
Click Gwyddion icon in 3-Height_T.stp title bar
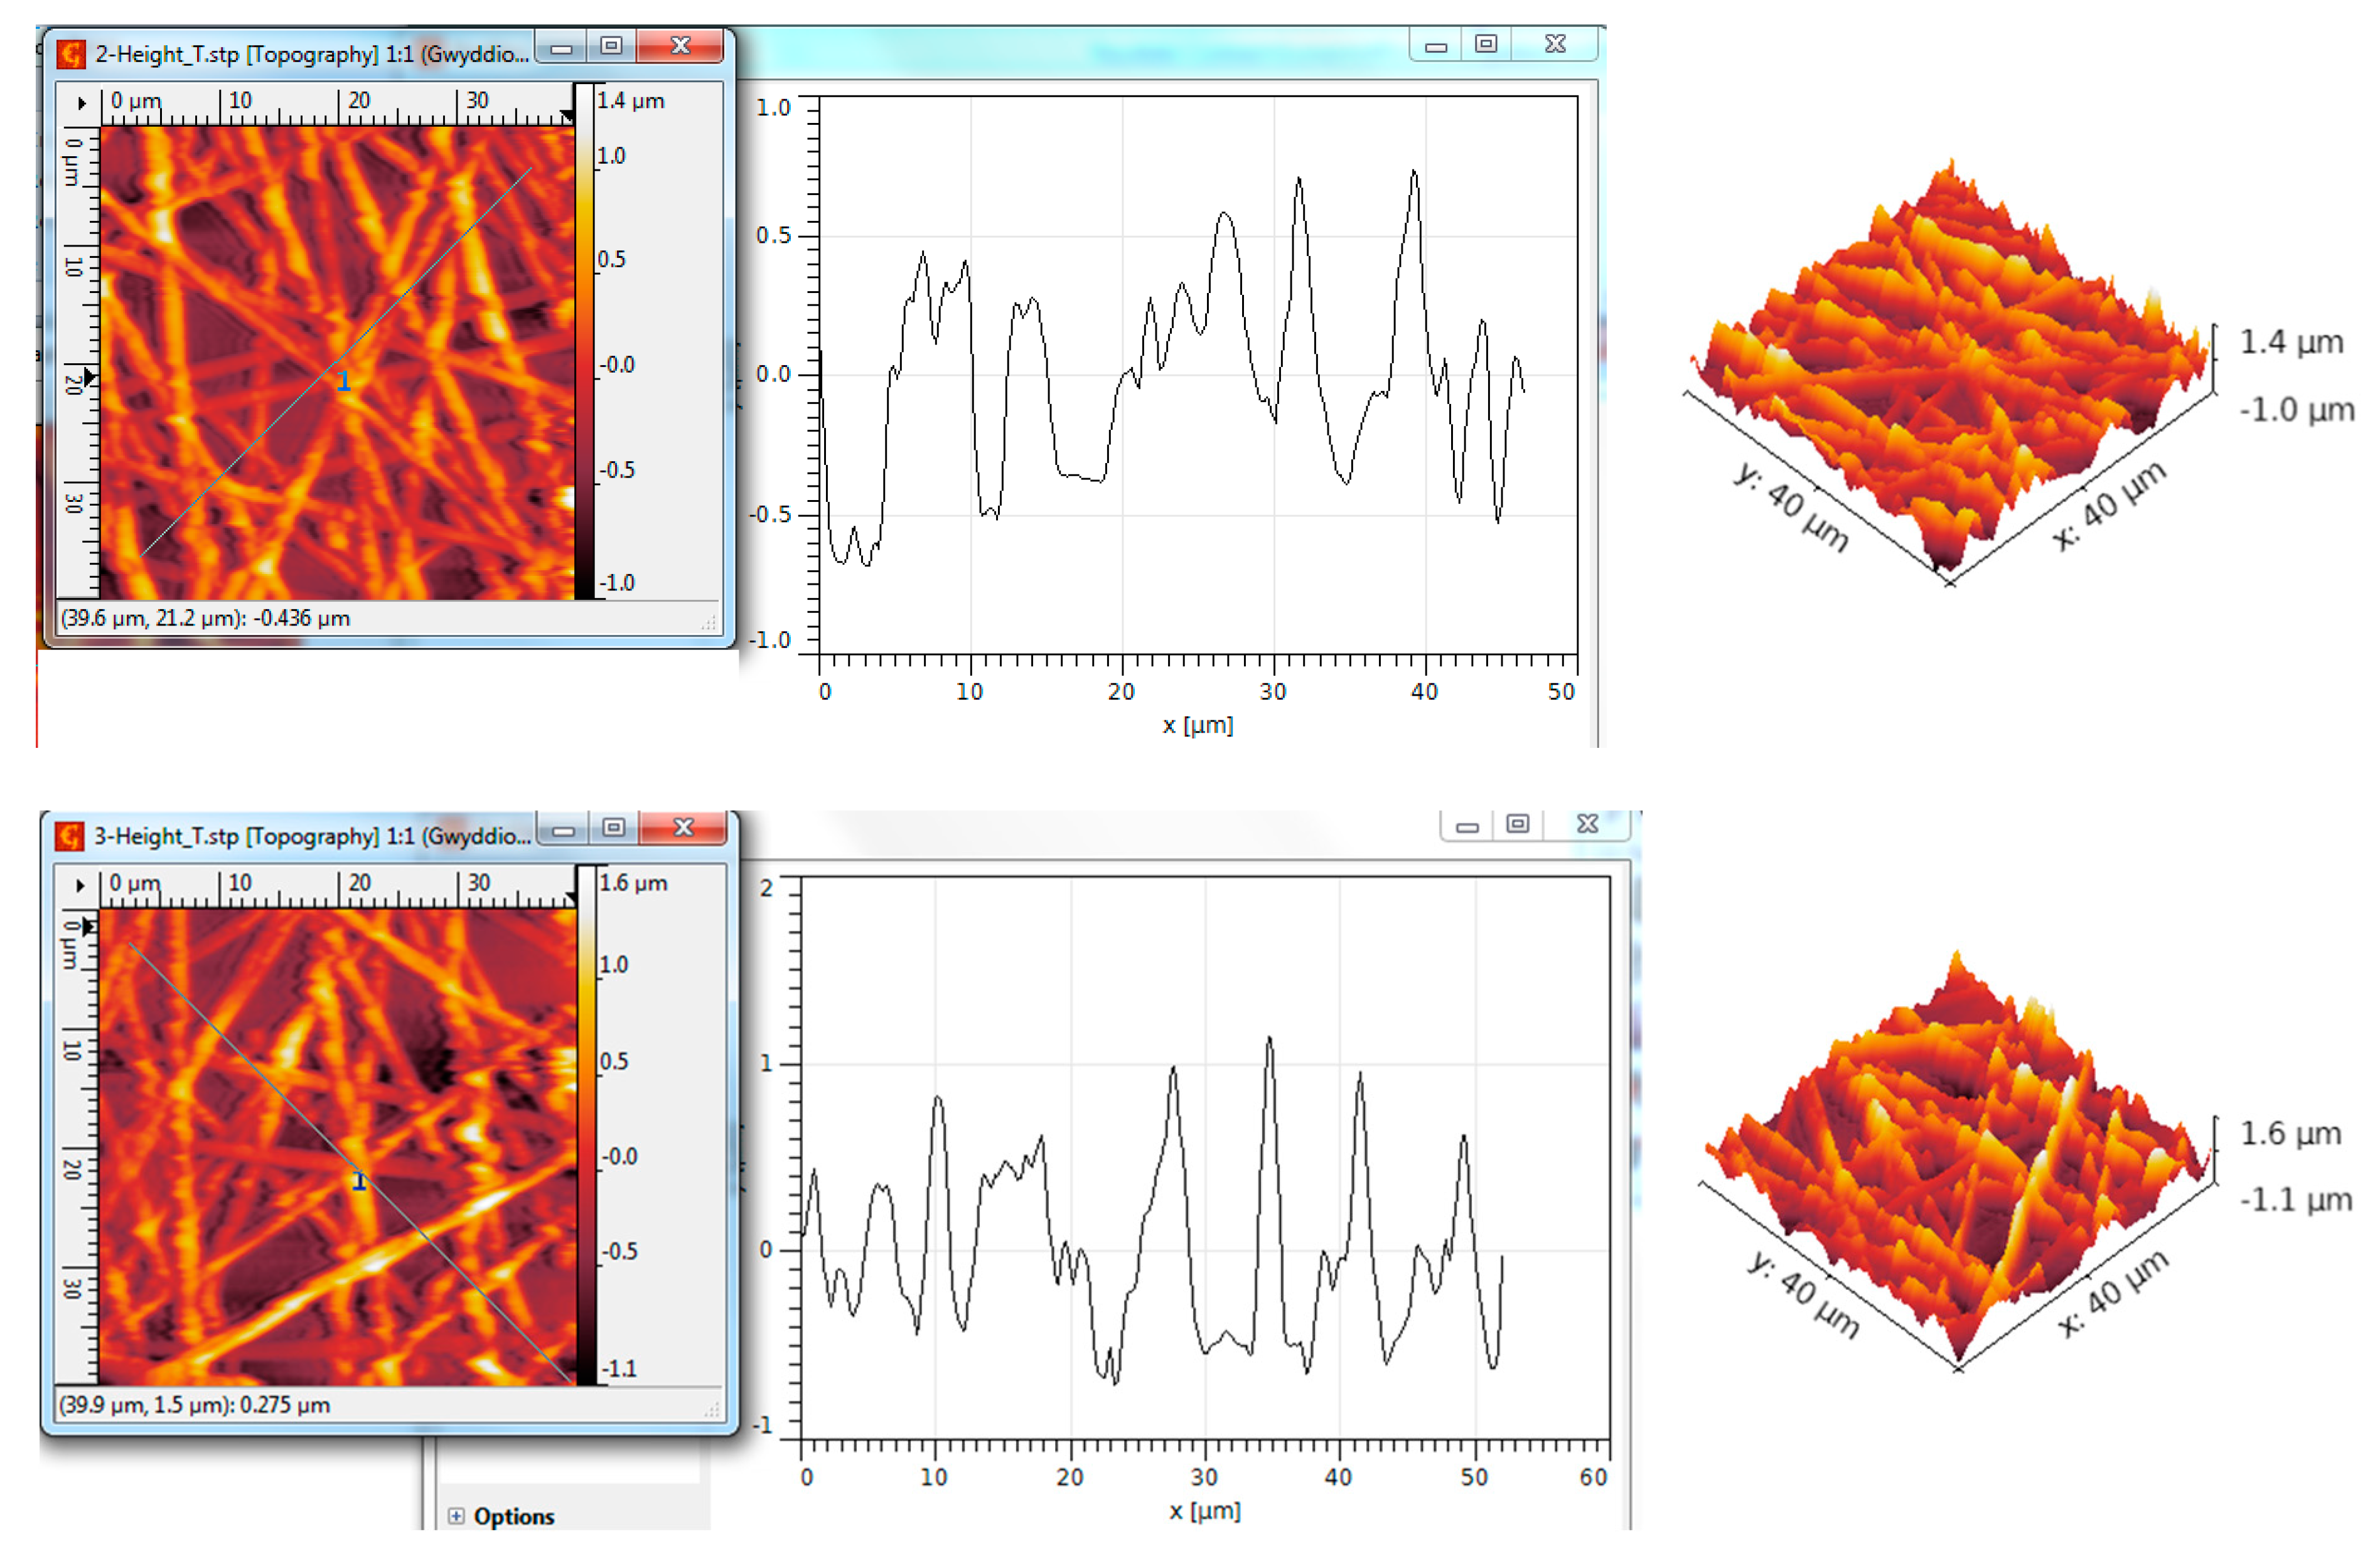tap(70, 836)
